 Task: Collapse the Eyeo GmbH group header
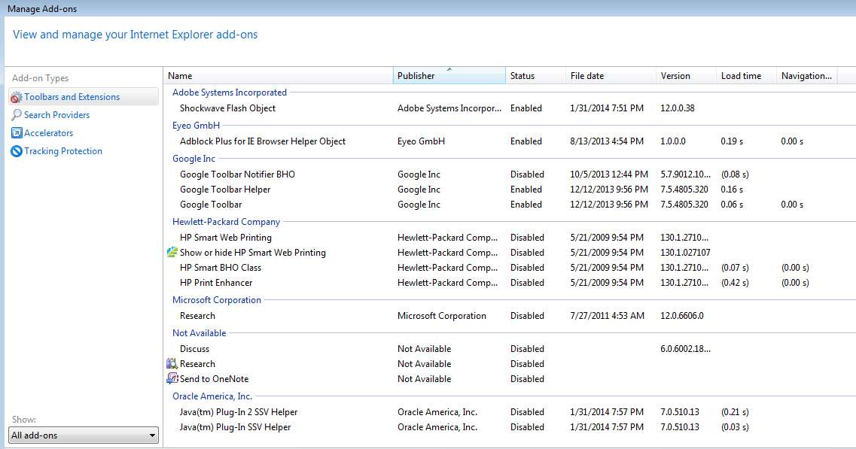coord(196,126)
